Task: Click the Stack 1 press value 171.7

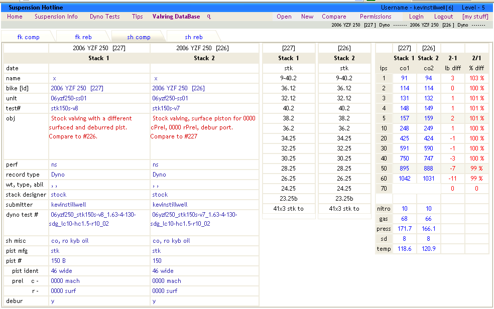Action: coord(405,229)
